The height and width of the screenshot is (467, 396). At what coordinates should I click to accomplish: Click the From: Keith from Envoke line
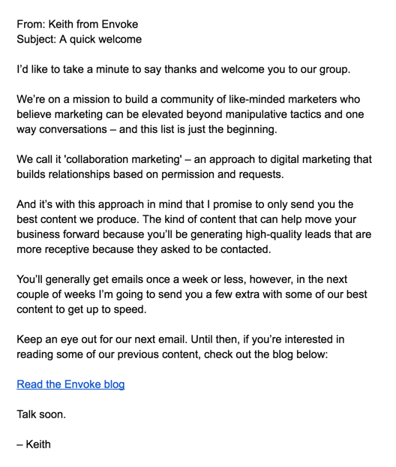pyautogui.click(x=77, y=24)
